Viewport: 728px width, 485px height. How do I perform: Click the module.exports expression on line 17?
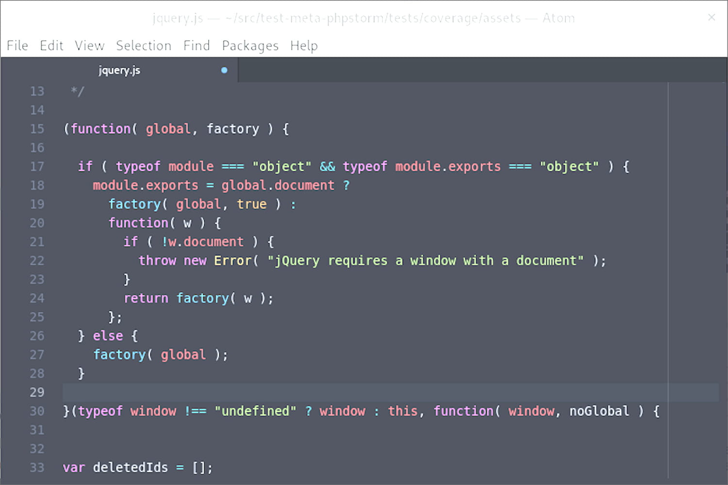click(x=447, y=166)
